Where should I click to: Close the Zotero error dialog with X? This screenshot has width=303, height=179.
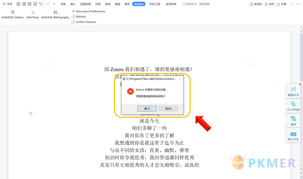180,79
